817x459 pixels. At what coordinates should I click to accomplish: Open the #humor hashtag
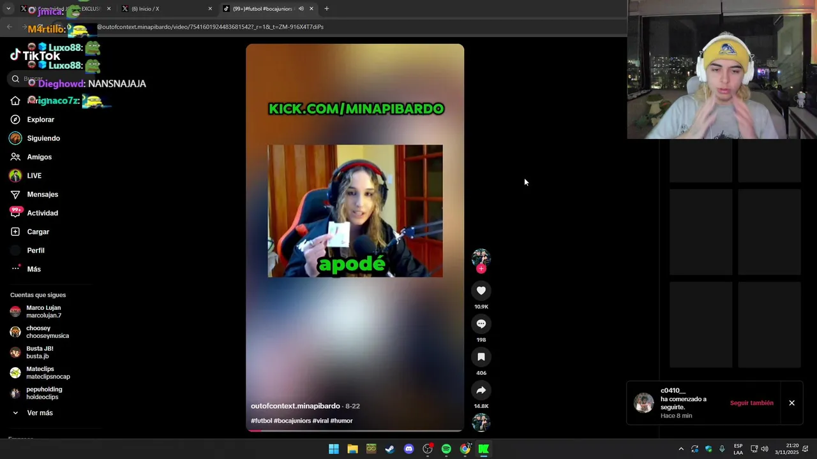341,421
